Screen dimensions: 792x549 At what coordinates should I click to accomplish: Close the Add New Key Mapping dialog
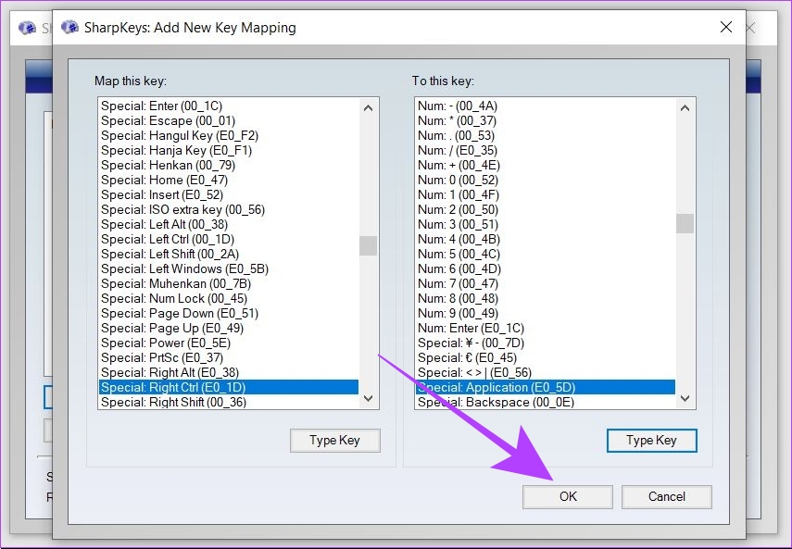tap(726, 27)
